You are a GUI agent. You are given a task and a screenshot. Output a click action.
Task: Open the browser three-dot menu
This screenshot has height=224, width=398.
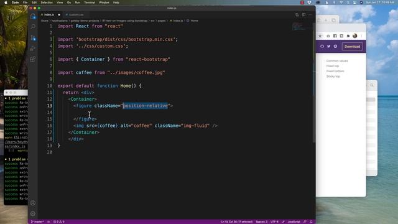click(x=361, y=36)
